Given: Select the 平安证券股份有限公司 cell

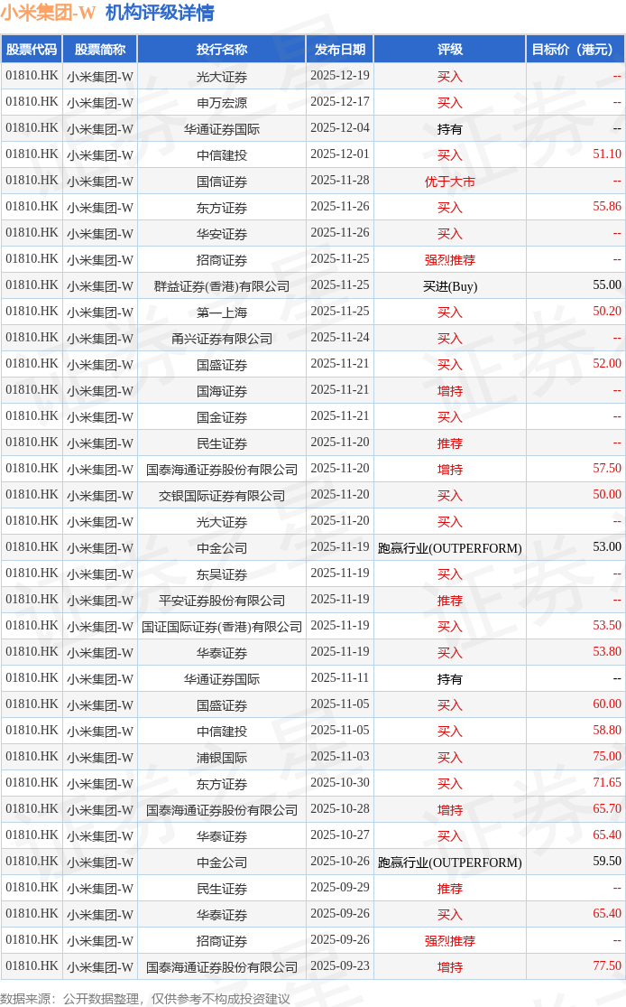Looking at the screenshot, I should [x=222, y=601].
